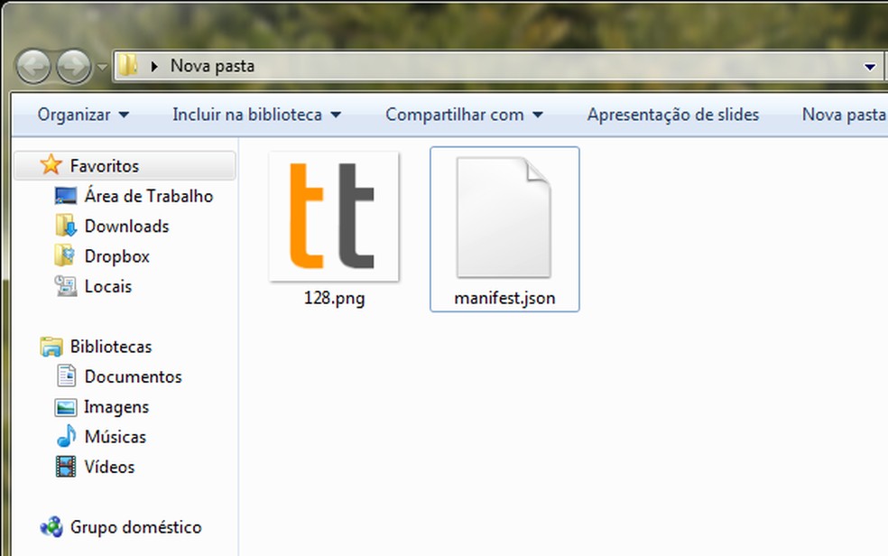Select the 128.png image thumbnail
The image size is (888, 556).
tap(334, 217)
